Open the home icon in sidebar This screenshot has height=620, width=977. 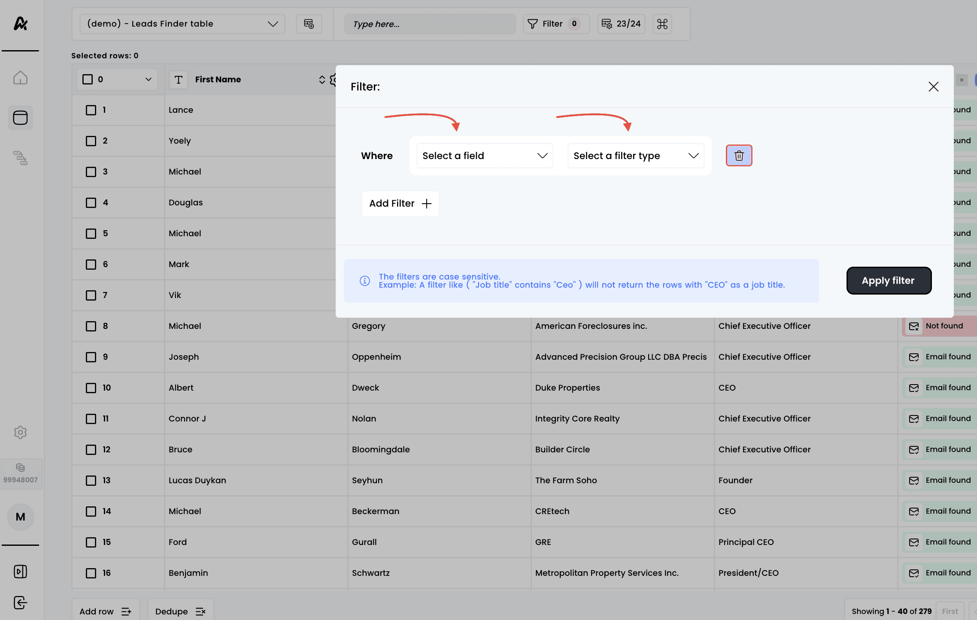(x=20, y=78)
